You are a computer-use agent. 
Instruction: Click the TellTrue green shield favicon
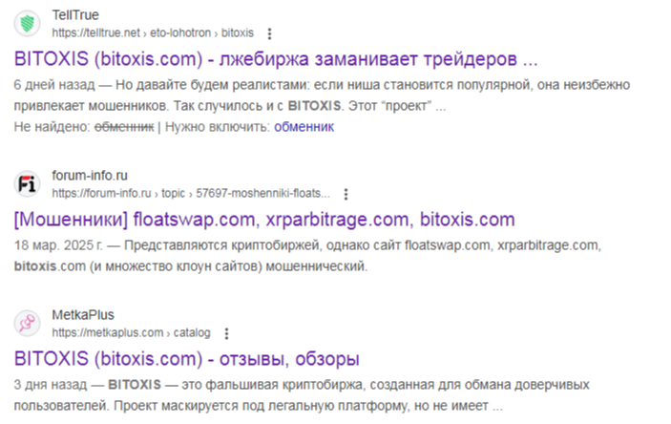pos(28,23)
